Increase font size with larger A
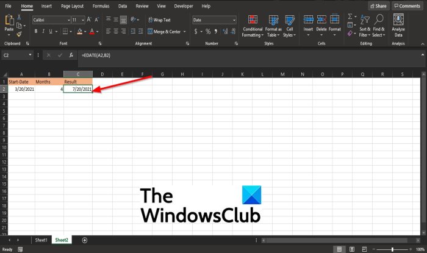The width and height of the screenshot is (427, 253). coord(89,20)
